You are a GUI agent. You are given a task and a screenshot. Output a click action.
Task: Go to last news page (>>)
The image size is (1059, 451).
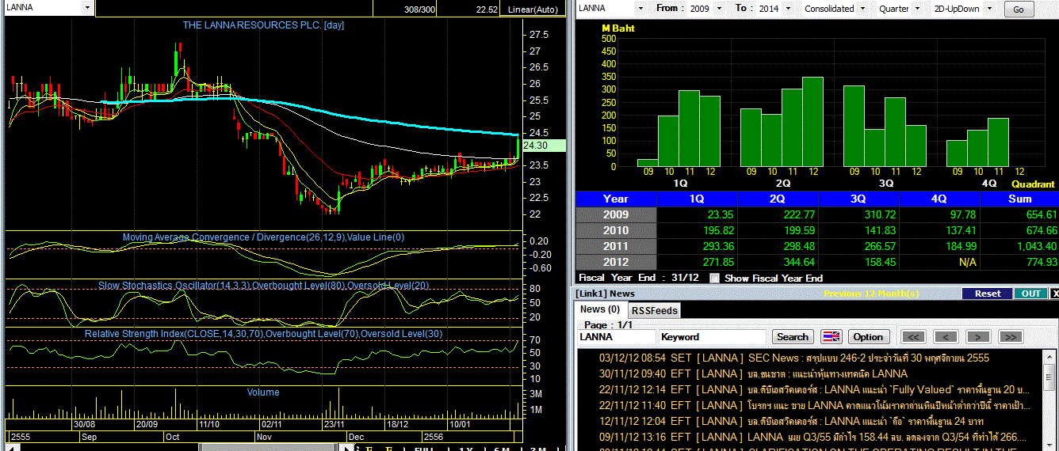pos(1010,336)
